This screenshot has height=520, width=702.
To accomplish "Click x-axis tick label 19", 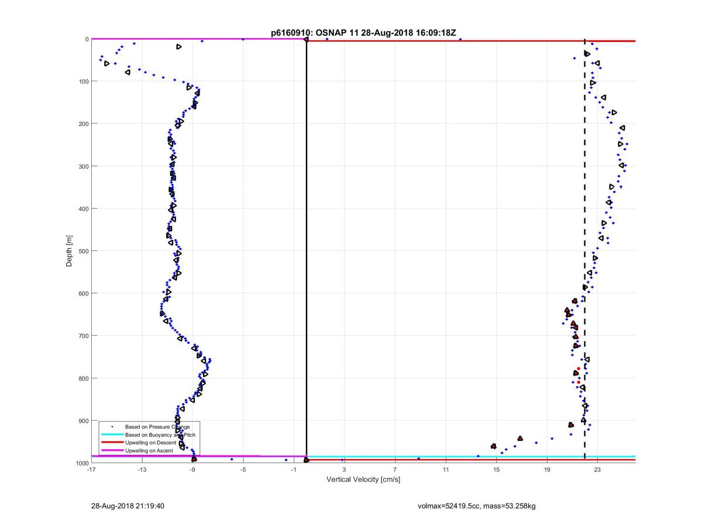I will click(547, 469).
